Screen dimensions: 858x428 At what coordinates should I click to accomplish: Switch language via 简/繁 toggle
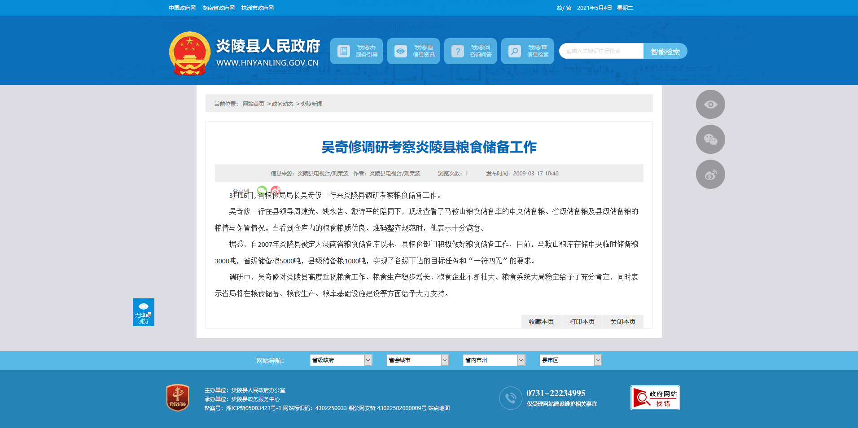pyautogui.click(x=564, y=8)
